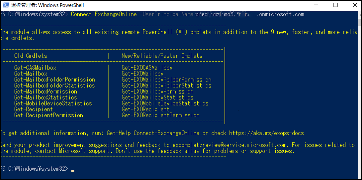Image resolution: width=362 pixels, height=180 pixels.
Task: Click Get-CASMailbox in the old cmdlets column
Action: point(35,68)
